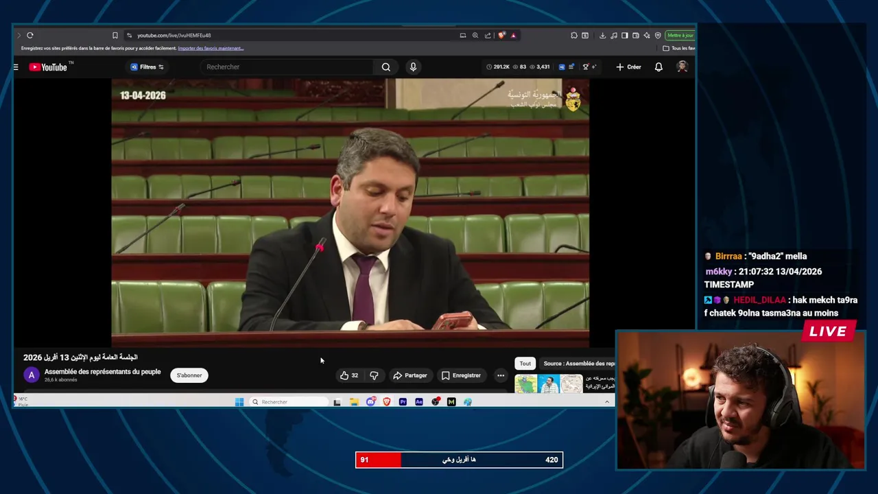878x494 pixels.
Task: Subscribe with the S'abonner button
Action: click(189, 375)
